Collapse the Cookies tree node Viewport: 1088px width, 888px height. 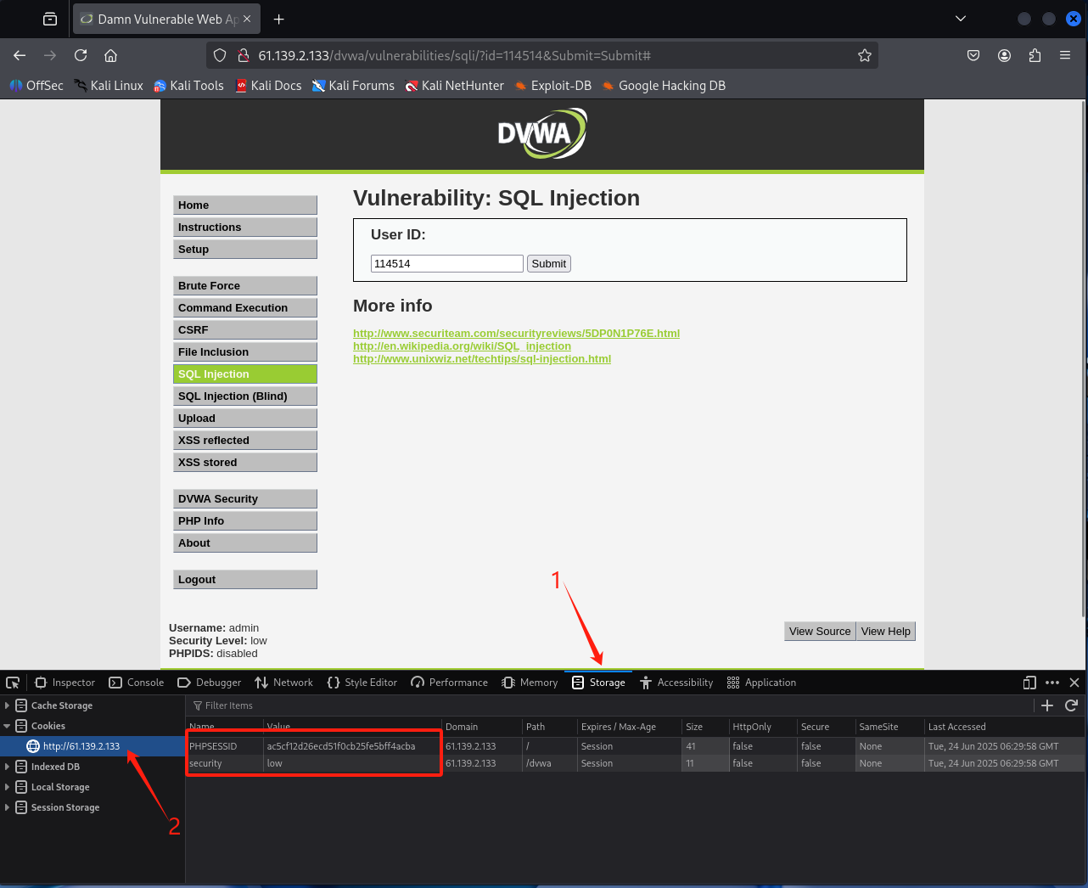coord(8,726)
